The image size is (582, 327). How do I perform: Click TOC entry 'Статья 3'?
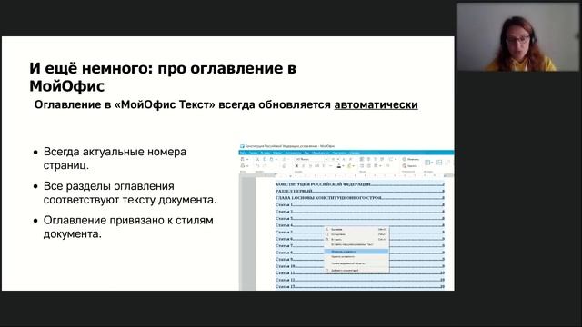[360, 218]
